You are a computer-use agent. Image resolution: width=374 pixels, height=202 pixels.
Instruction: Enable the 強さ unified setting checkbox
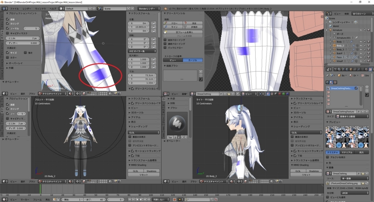(25, 52)
